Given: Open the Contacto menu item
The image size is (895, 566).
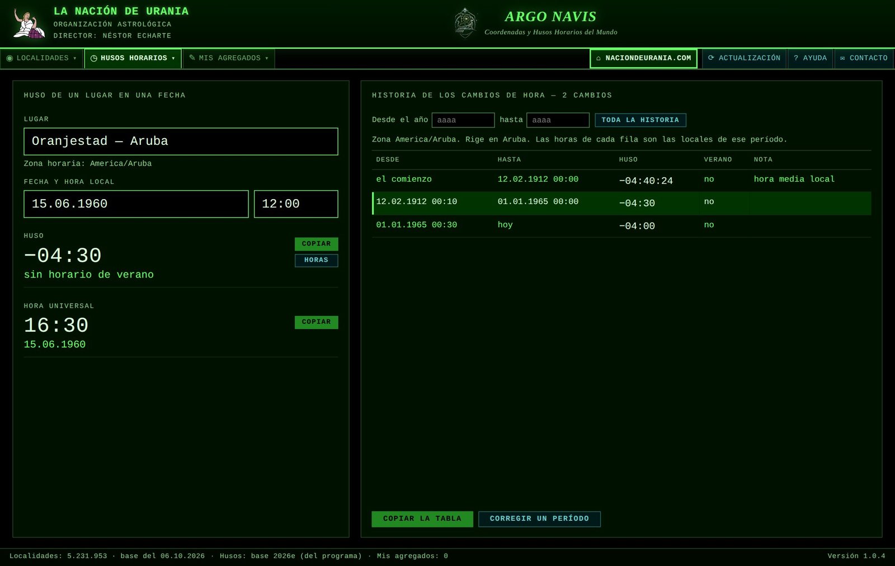Looking at the screenshot, I should coord(864,58).
